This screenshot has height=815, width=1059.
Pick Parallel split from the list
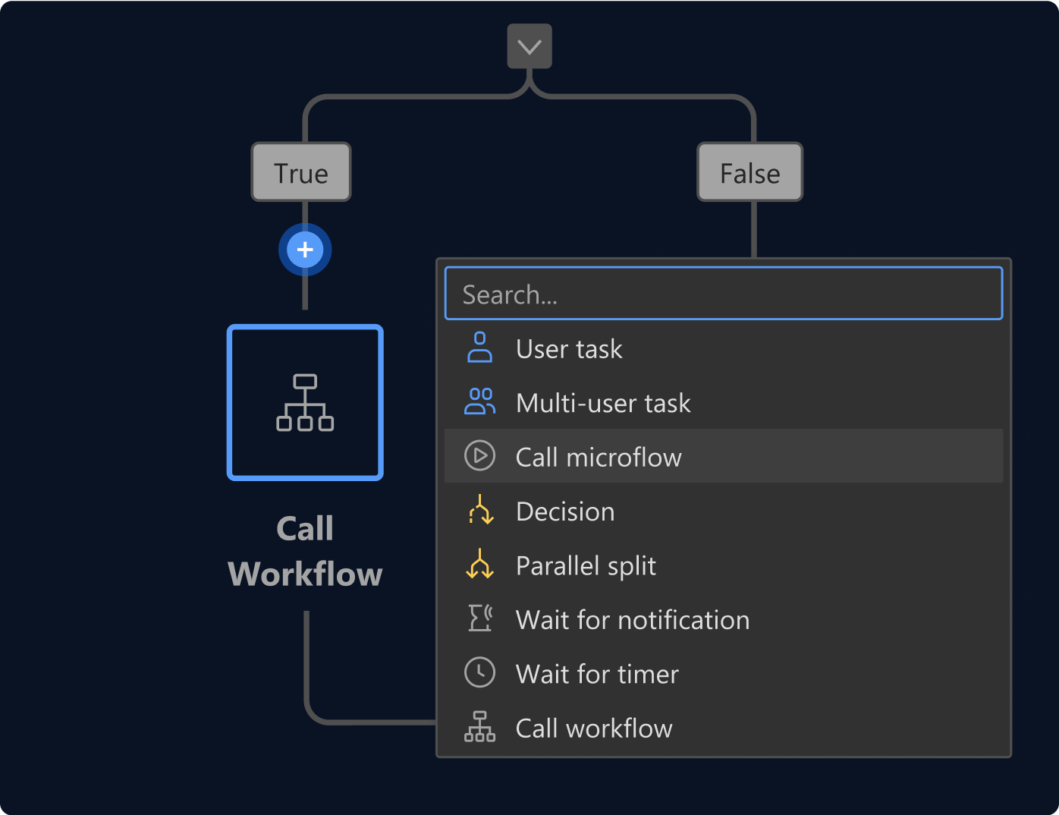(586, 566)
